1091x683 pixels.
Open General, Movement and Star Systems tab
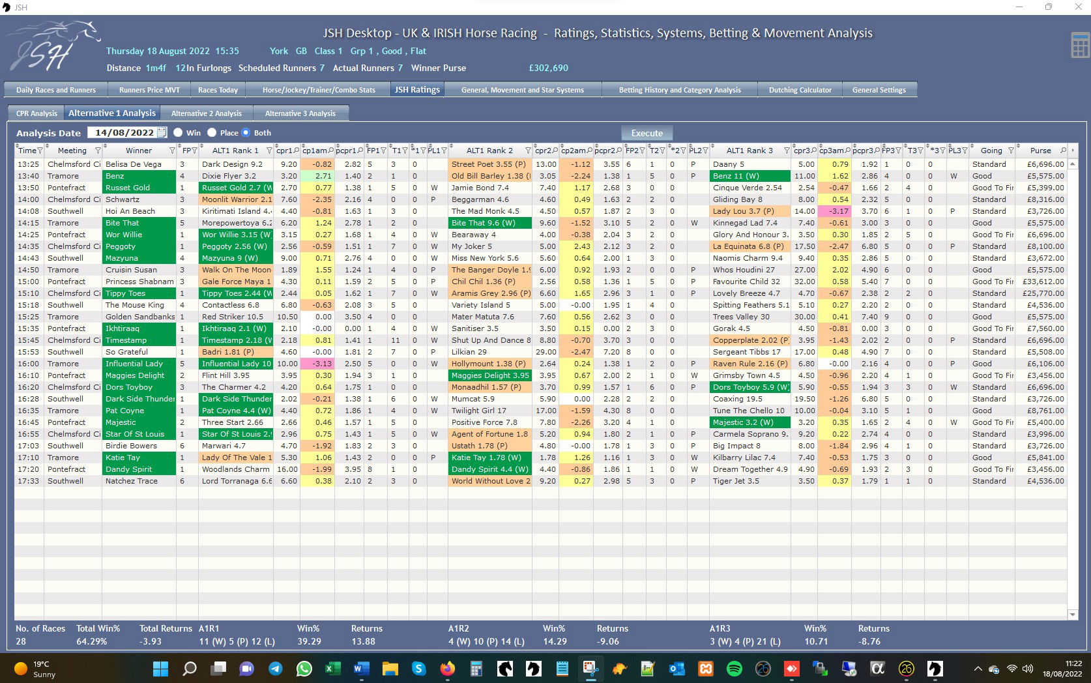(x=523, y=90)
